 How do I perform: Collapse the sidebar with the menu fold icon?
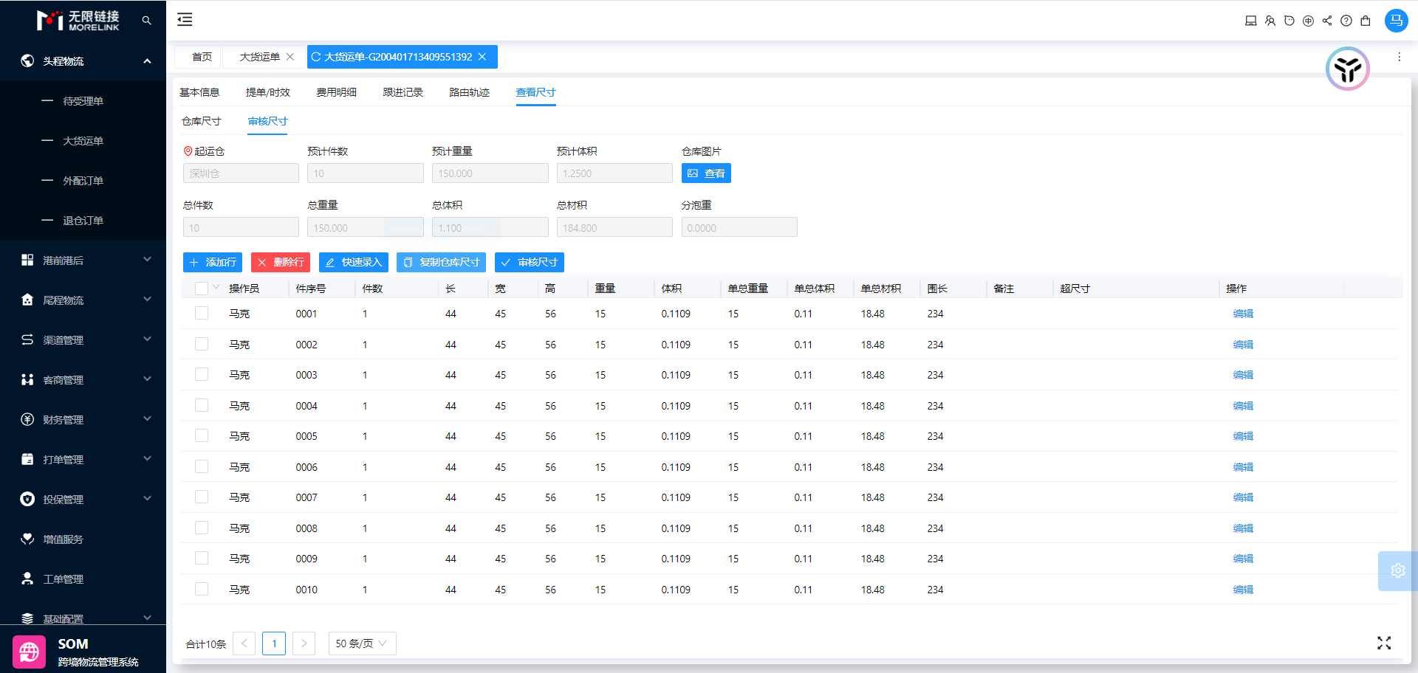point(185,20)
